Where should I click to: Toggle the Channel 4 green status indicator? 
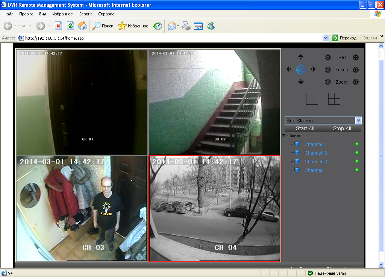(x=356, y=170)
